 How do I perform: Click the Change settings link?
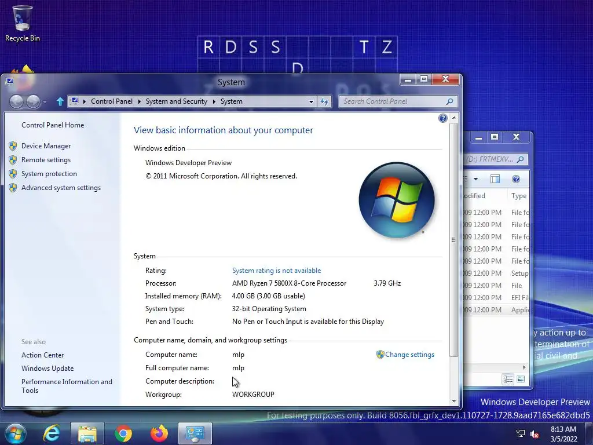(x=409, y=355)
